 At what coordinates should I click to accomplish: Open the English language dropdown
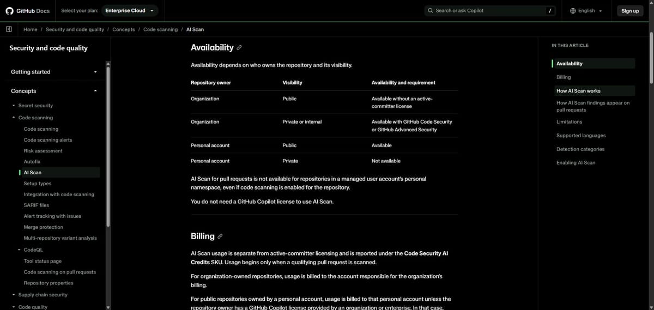pyautogui.click(x=586, y=10)
